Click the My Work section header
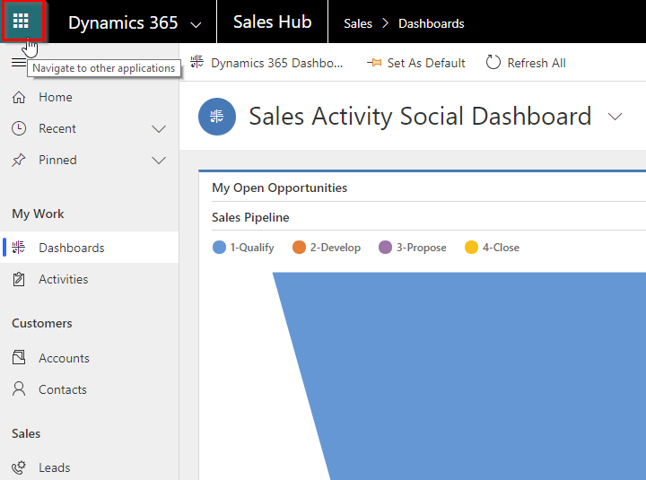 pyautogui.click(x=38, y=214)
